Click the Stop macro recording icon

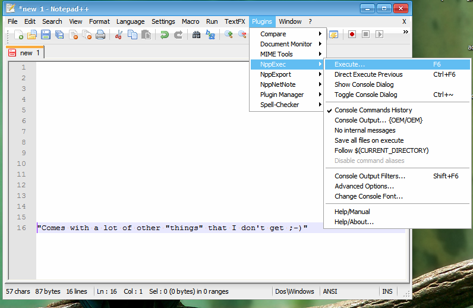(365, 34)
